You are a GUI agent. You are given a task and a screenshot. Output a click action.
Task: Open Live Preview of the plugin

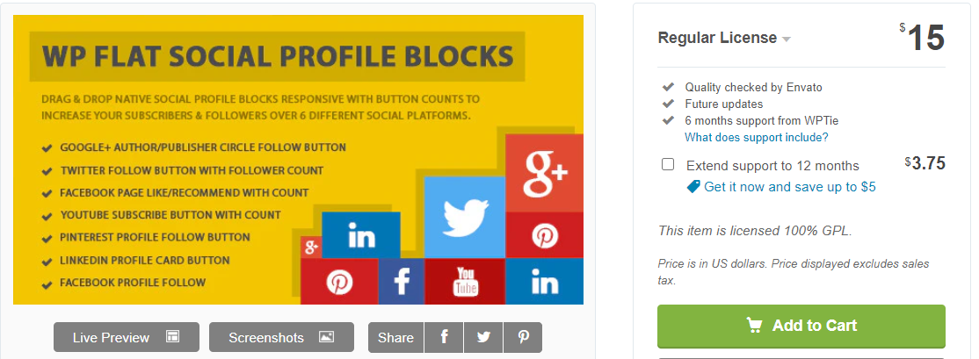(127, 337)
